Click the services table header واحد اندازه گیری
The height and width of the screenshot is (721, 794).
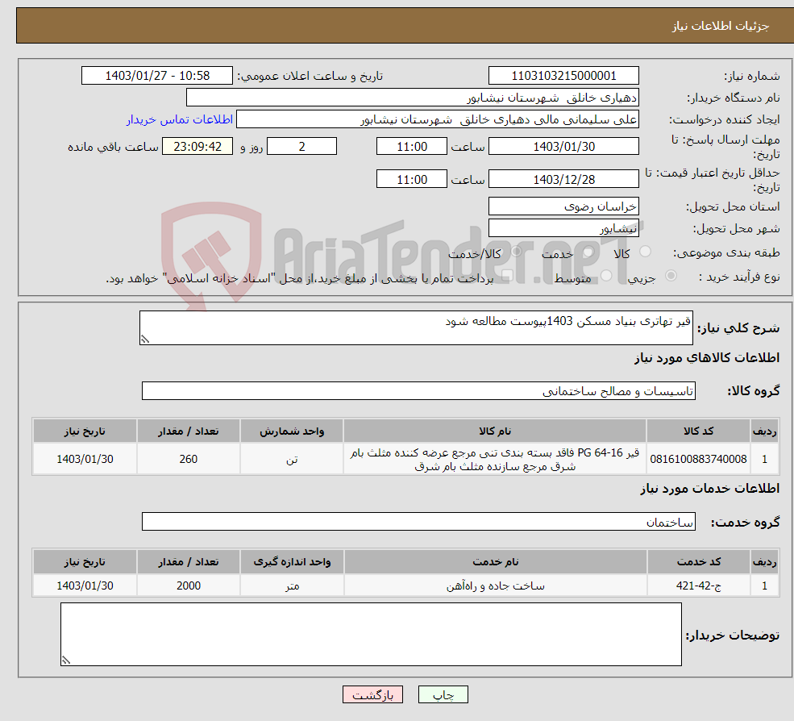tap(292, 562)
